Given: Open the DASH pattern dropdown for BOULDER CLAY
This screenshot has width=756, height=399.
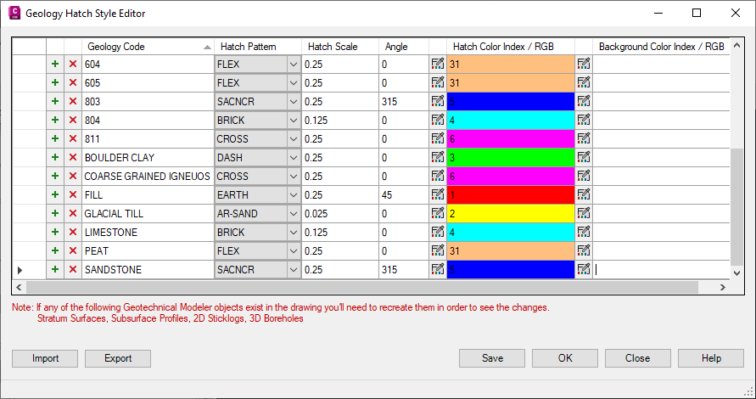Looking at the screenshot, I should [294, 157].
